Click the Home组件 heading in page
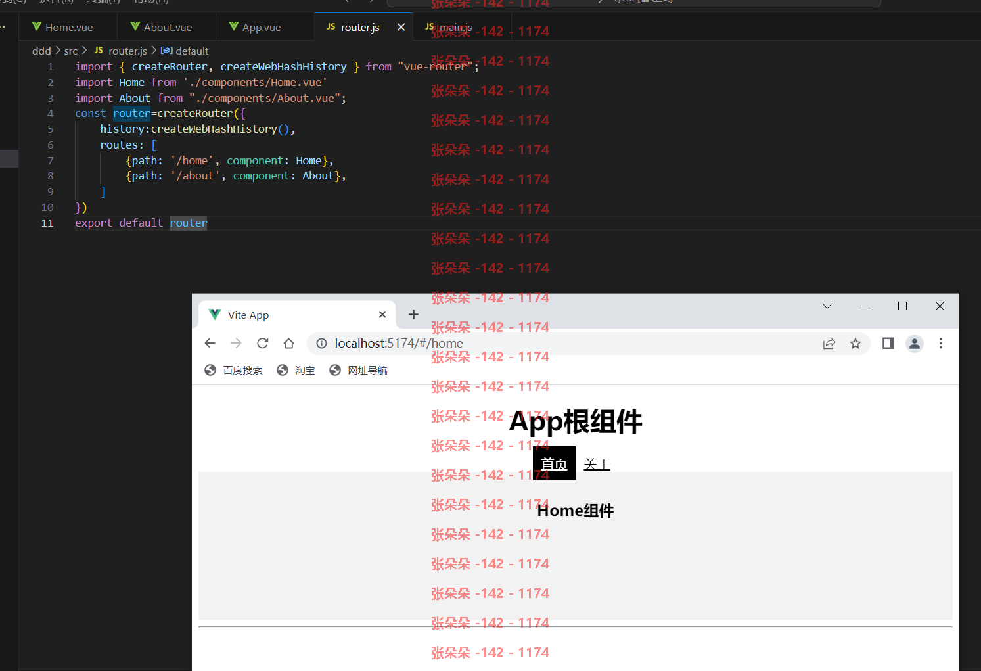981x671 pixels. click(x=576, y=511)
